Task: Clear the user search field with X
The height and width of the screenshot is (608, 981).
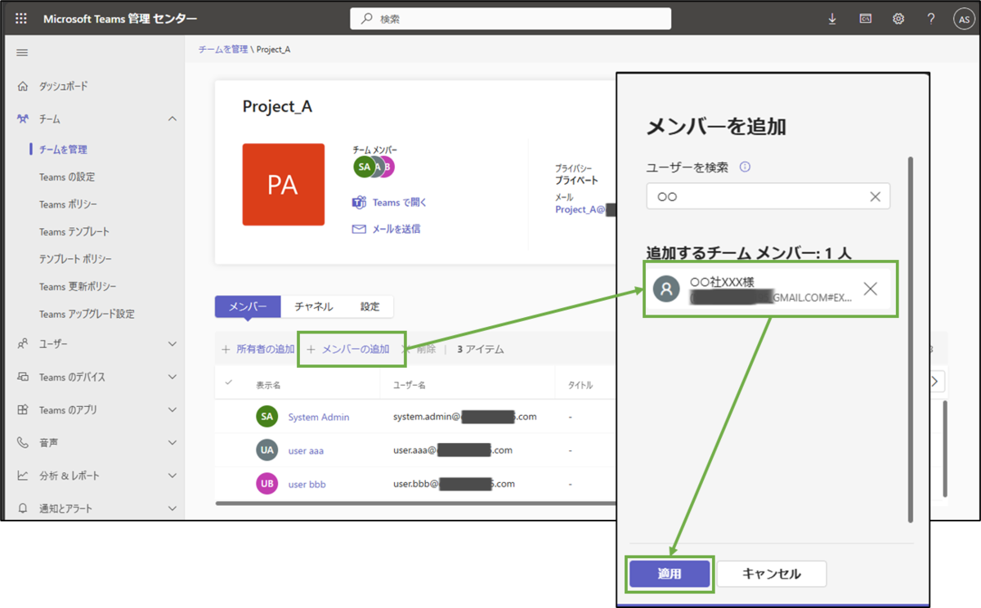Action: 875,196
